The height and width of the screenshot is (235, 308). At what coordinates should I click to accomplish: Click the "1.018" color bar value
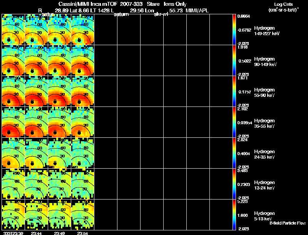point(243,47)
